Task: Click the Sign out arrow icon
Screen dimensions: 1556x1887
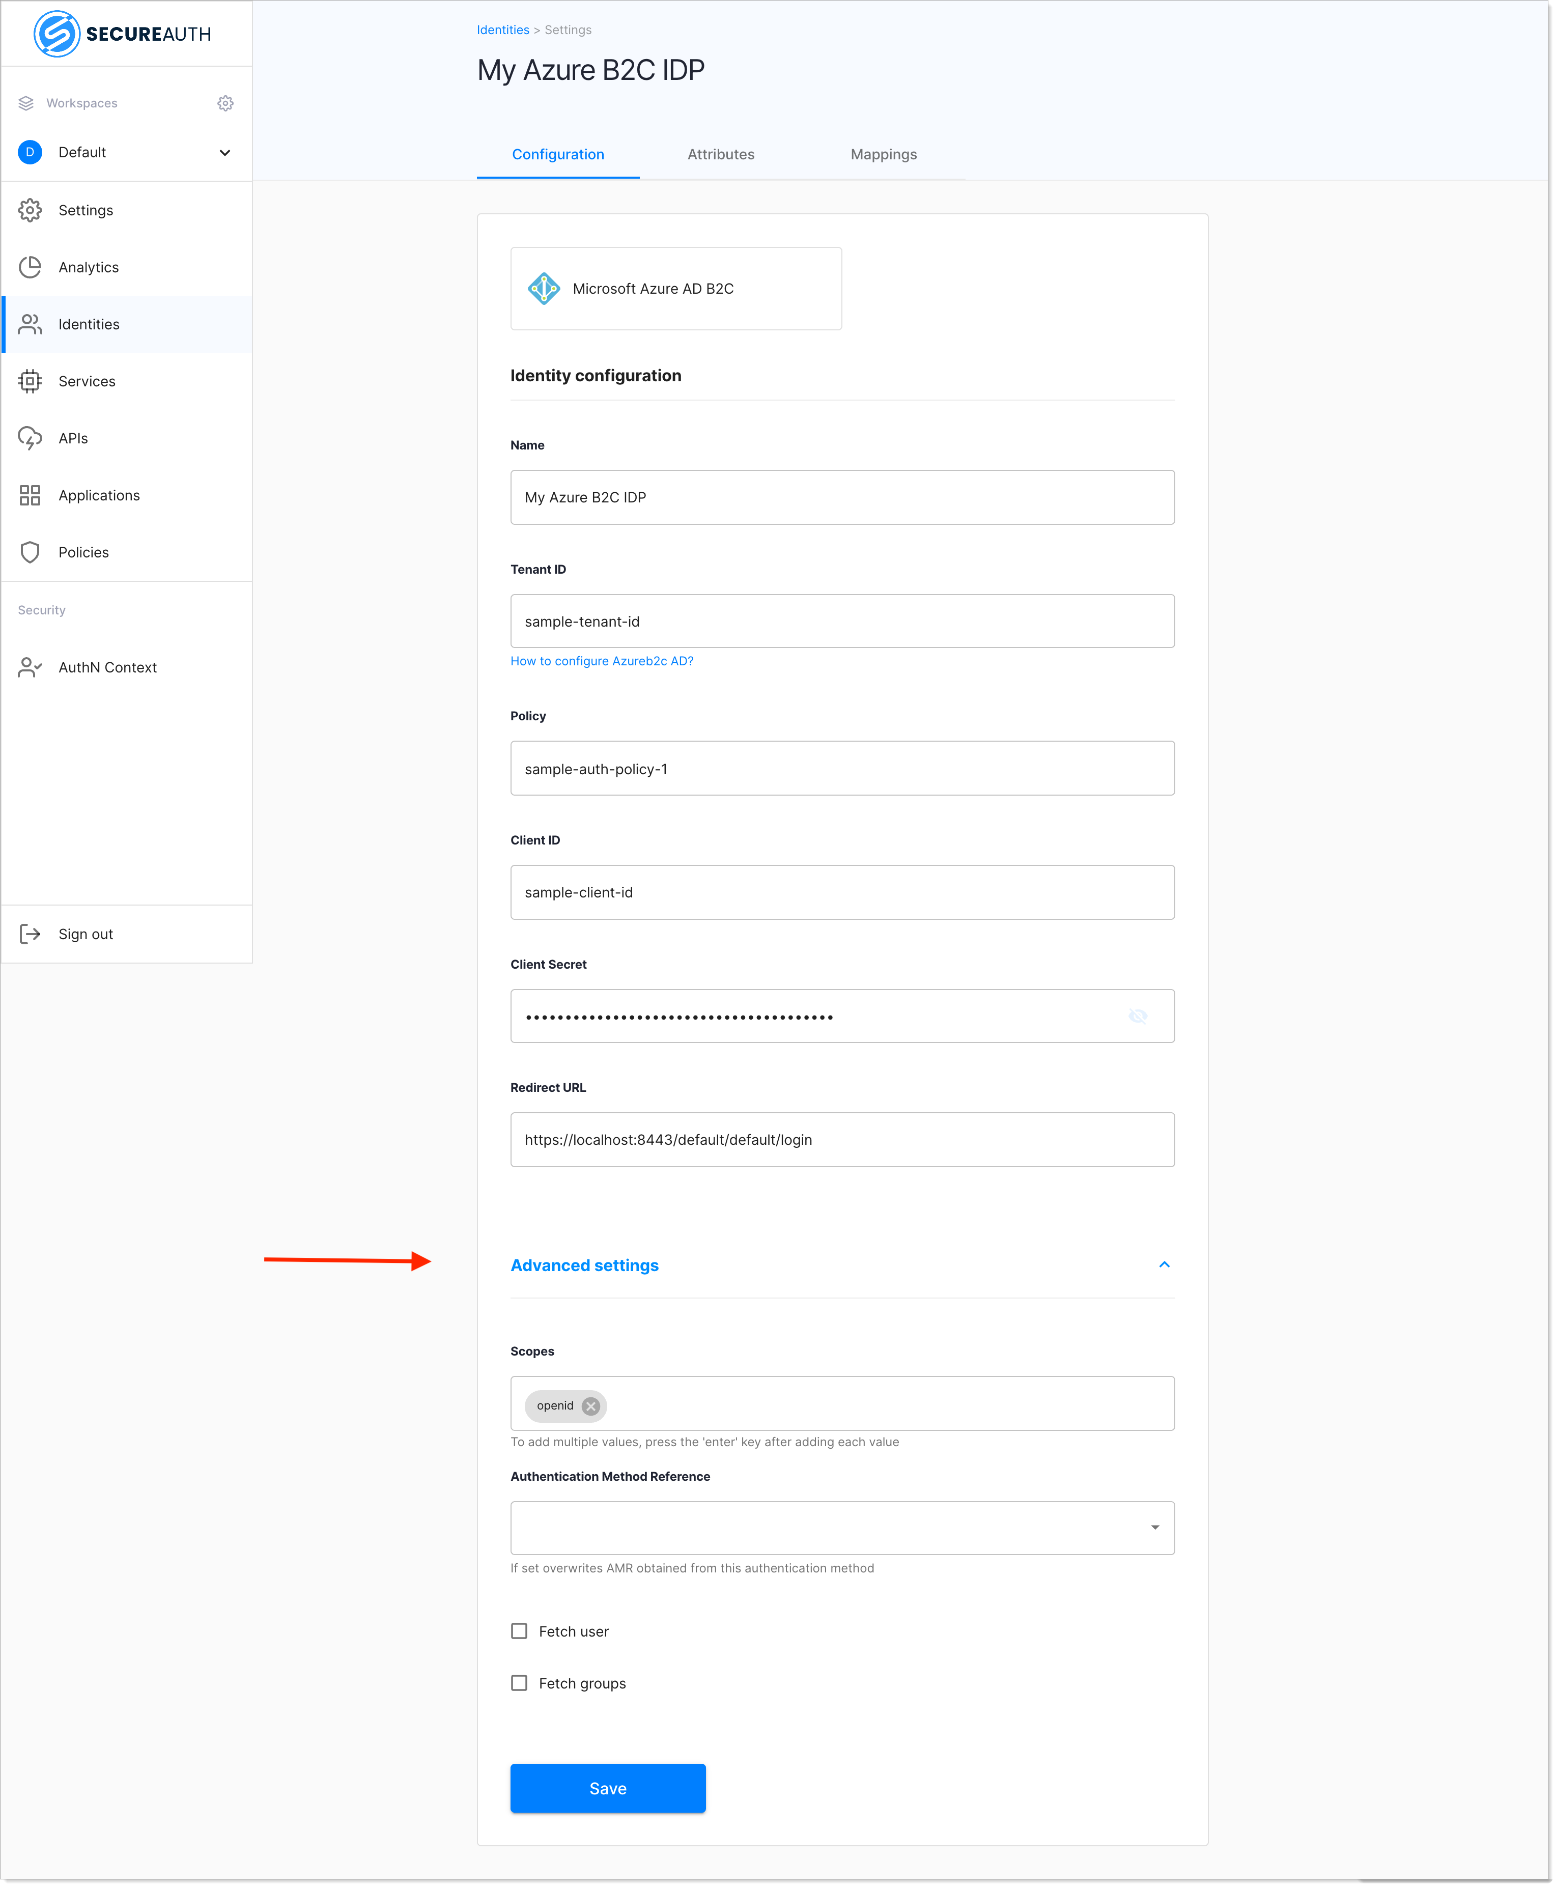Action: [30, 935]
